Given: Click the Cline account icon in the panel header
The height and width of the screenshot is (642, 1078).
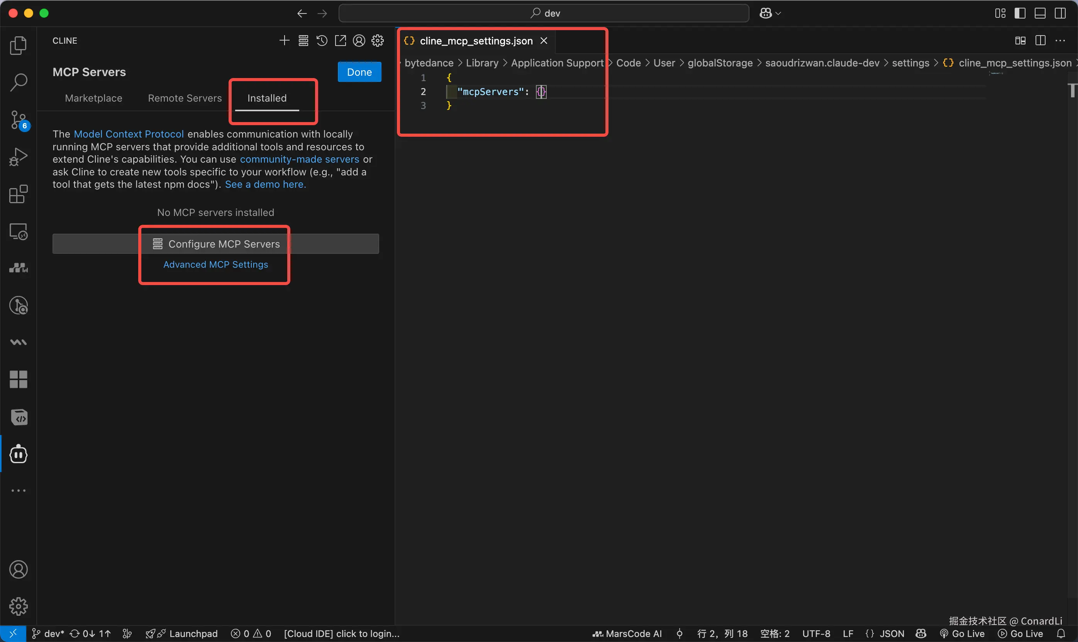Looking at the screenshot, I should 359,41.
